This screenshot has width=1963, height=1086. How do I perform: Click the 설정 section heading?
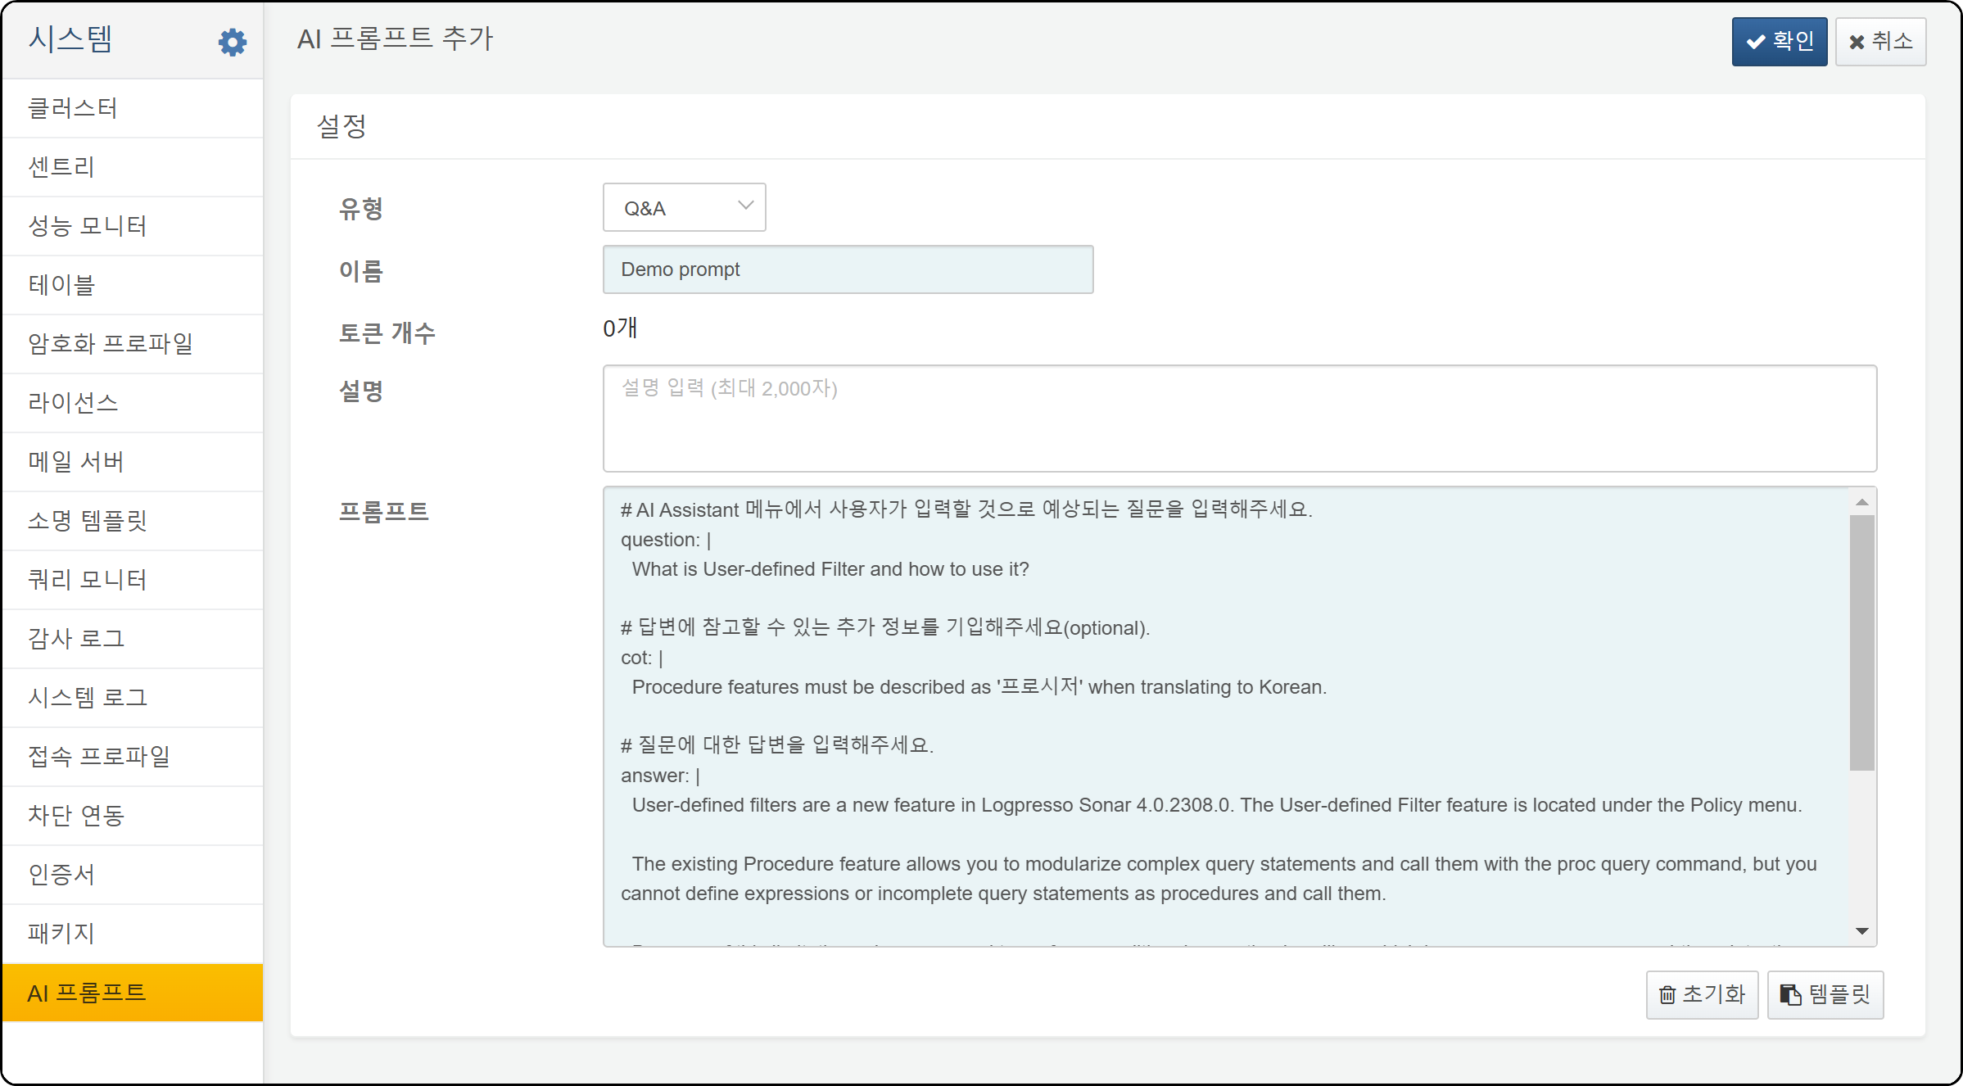point(341,126)
